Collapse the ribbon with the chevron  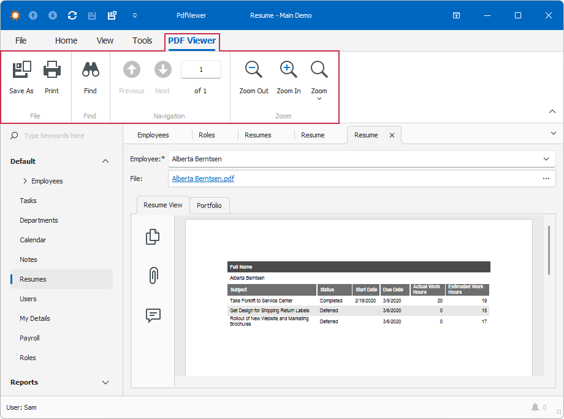point(551,111)
